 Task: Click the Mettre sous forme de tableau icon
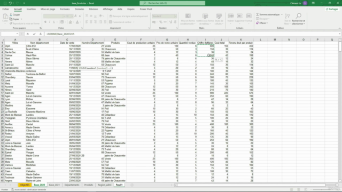click(205, 17)
